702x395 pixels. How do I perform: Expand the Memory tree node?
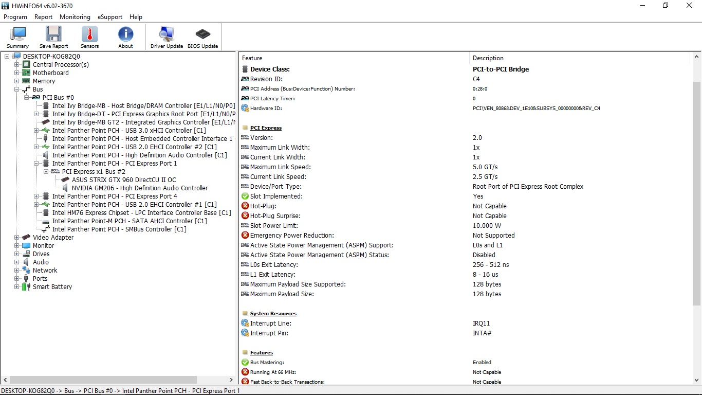[x=17, y=81]
